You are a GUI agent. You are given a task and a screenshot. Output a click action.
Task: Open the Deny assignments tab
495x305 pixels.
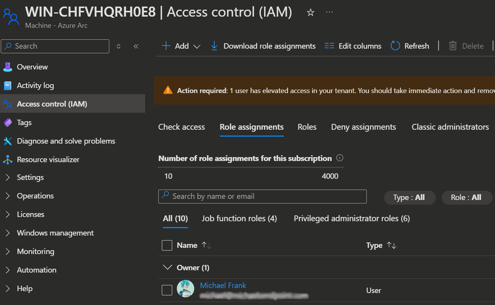363,127
